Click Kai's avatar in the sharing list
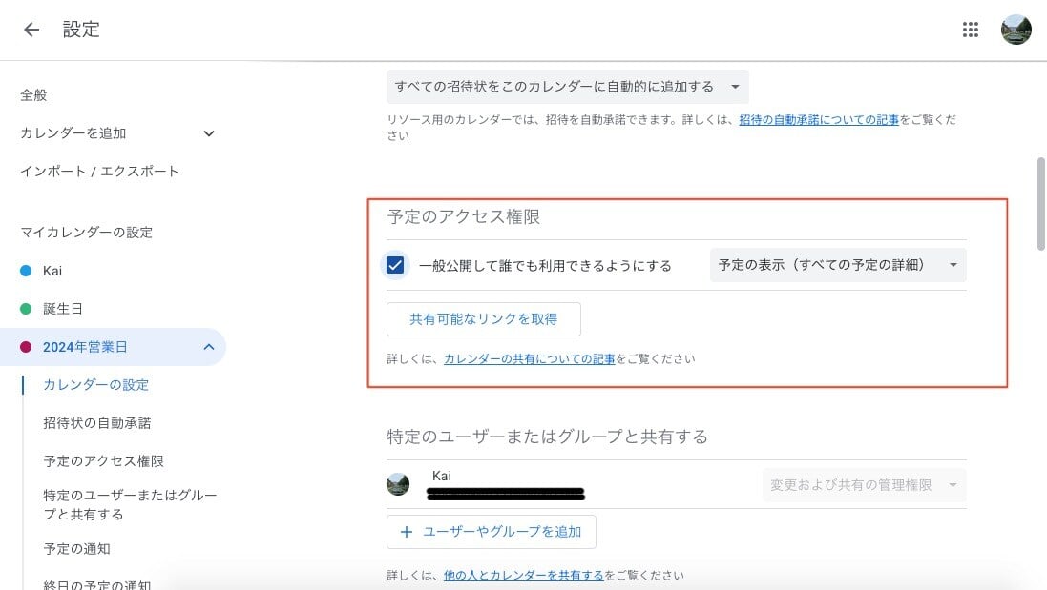Viewport: 1047px width, 590px height. coord(398,484)
